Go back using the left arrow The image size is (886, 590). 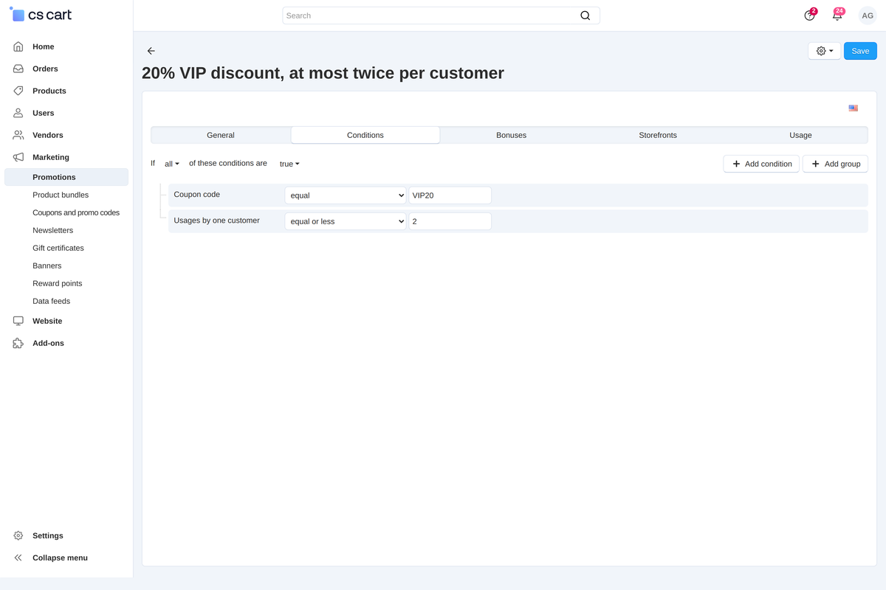pyautogui.click(x=151, y=51)
